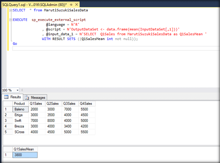Select row 3 header for Swift
This screenshot has height=163, width=220.
(x=6, y=120)
